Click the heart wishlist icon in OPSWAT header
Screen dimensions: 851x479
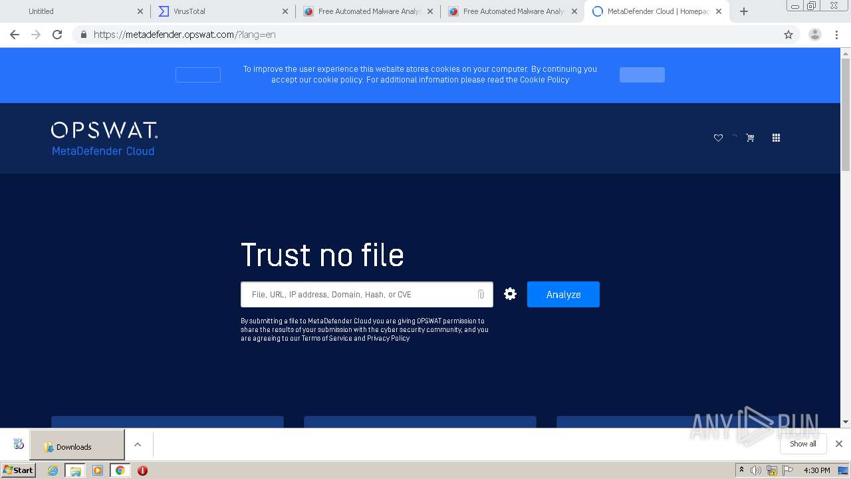(x=718, y=138)
